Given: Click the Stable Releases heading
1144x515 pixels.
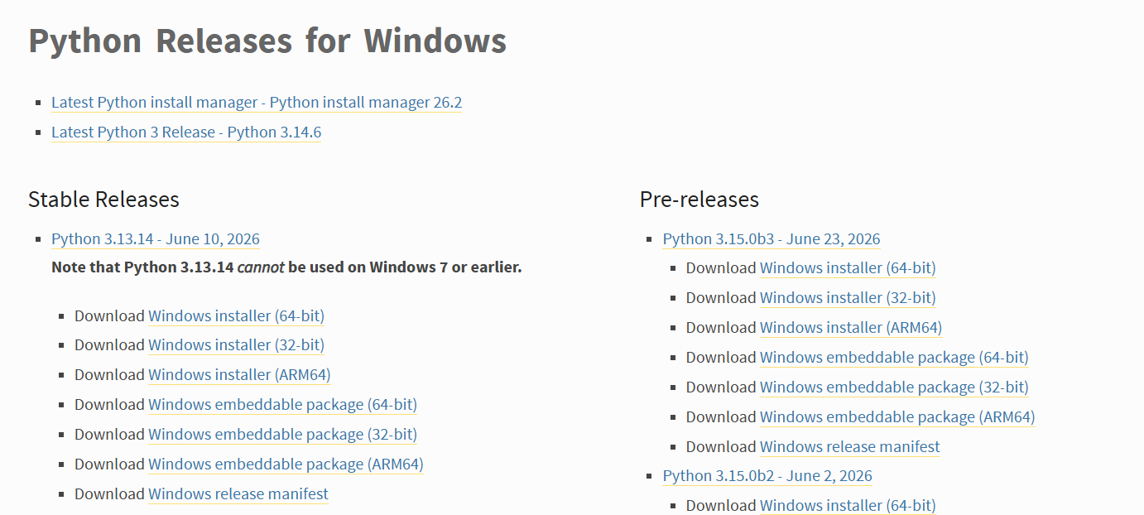Looking at the screenshot, I should click(103, 200).
